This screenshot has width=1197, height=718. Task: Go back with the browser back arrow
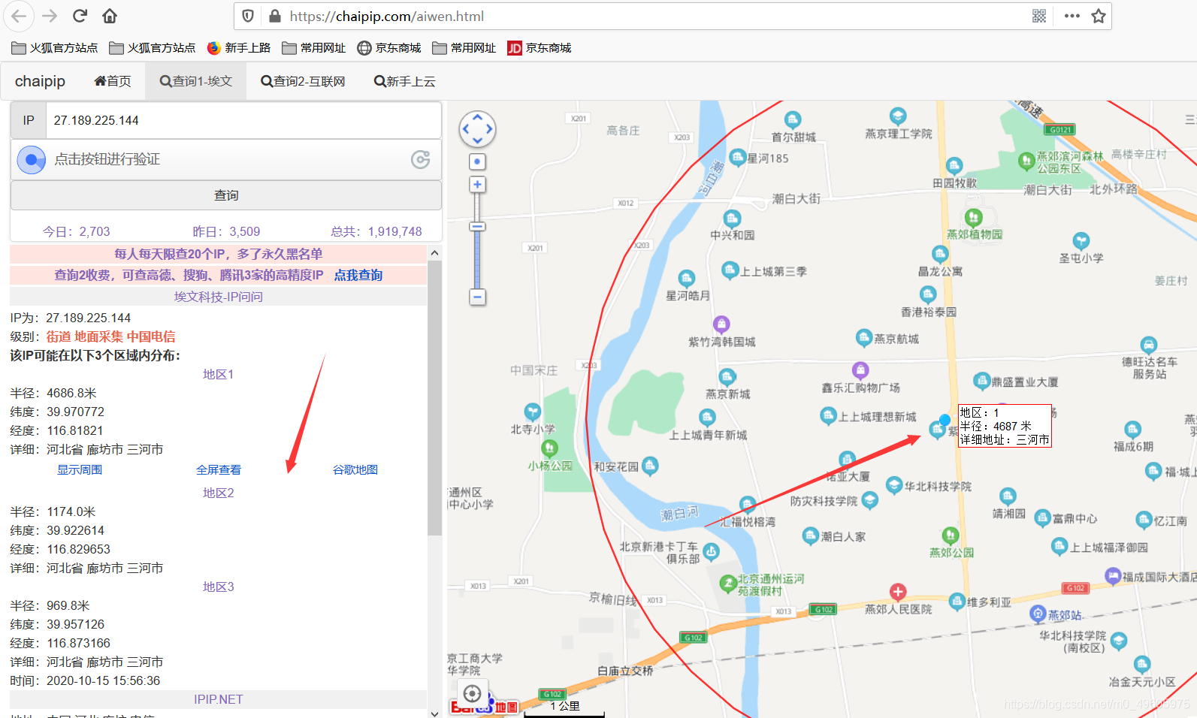tap(19, 16)
